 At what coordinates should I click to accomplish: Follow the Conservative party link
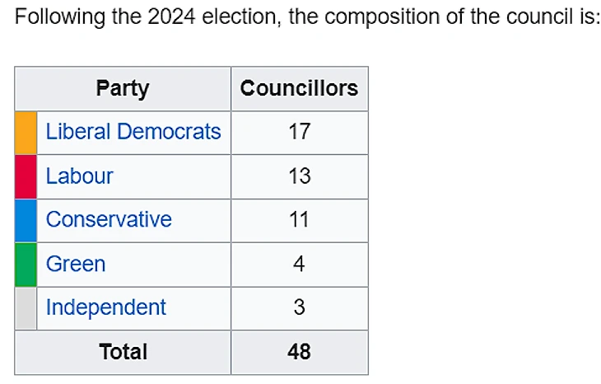[109, 220]
